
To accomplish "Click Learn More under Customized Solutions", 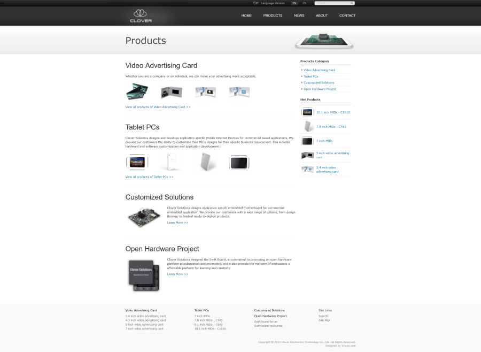I will (177, 223).
